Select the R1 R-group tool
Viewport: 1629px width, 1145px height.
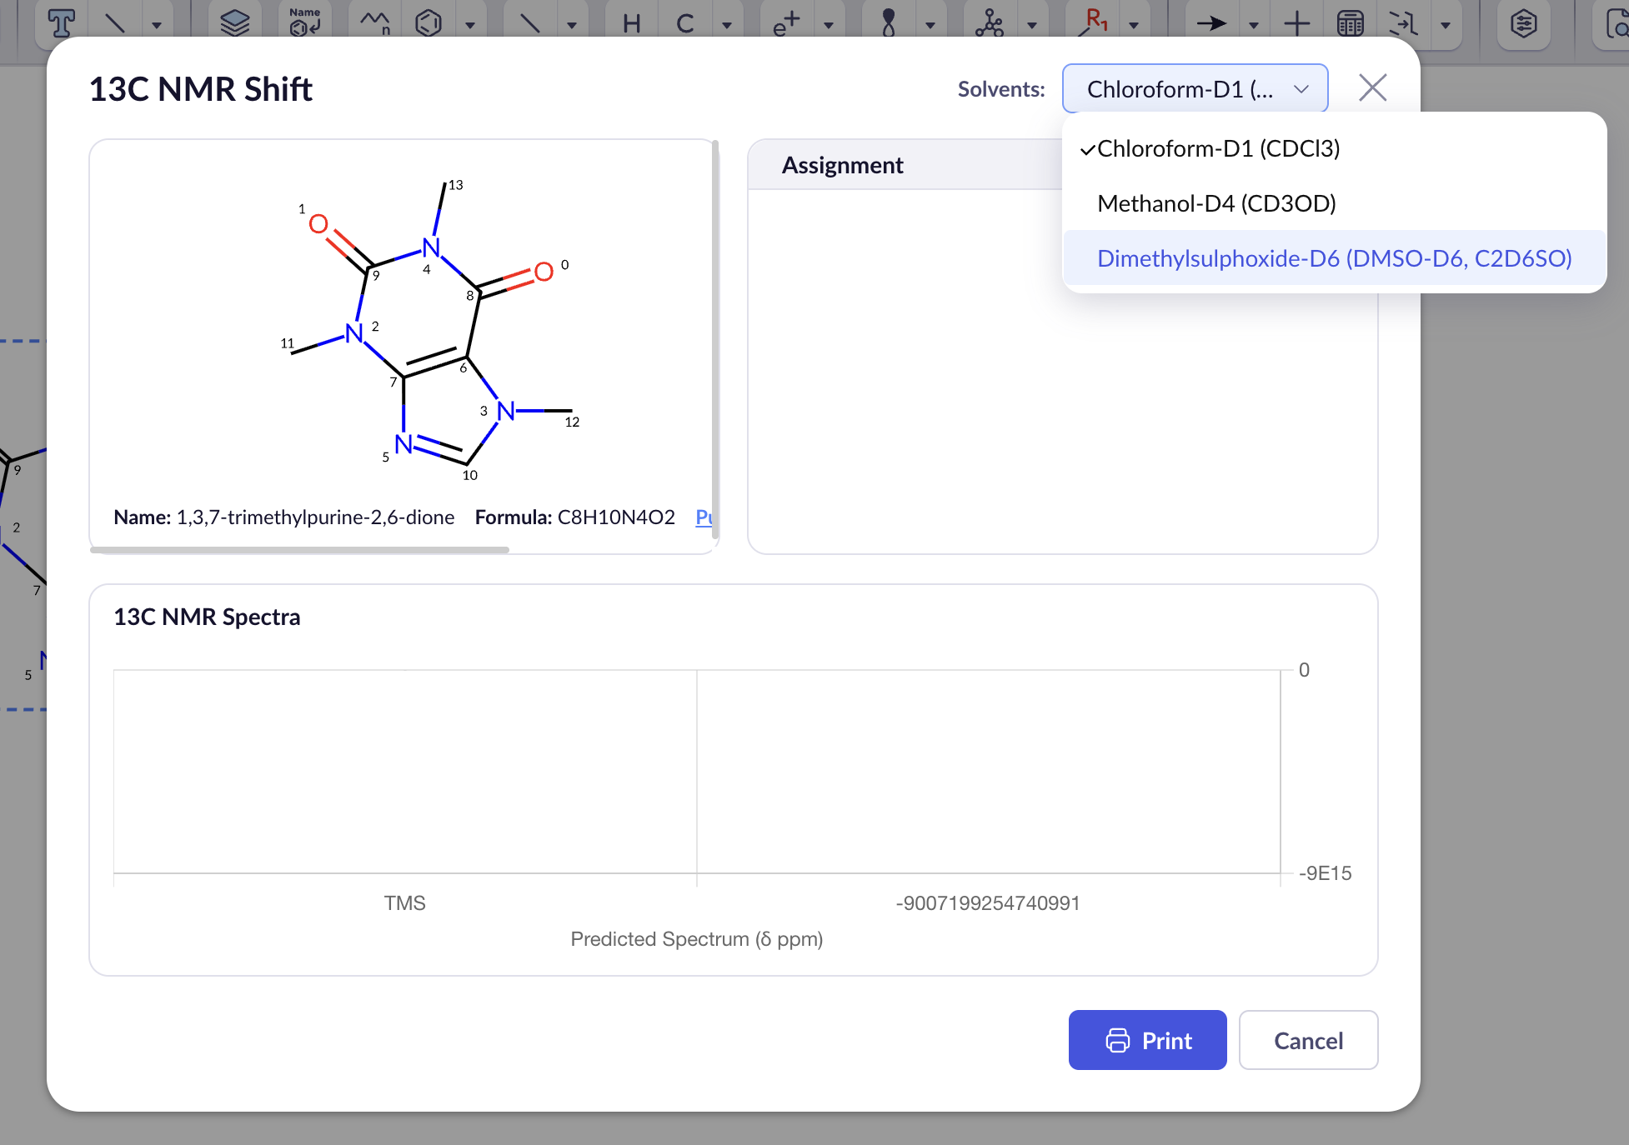[x=1095, y=22]
